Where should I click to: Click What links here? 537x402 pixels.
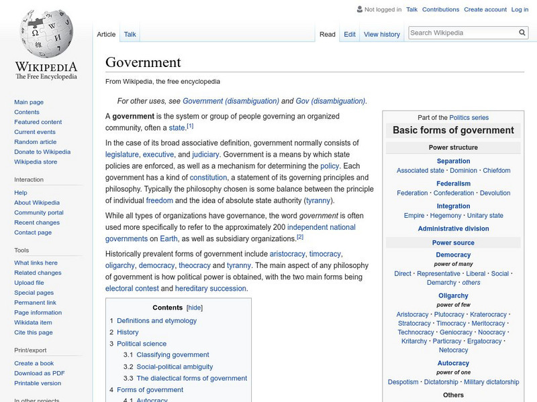click(x=36, y=263)
